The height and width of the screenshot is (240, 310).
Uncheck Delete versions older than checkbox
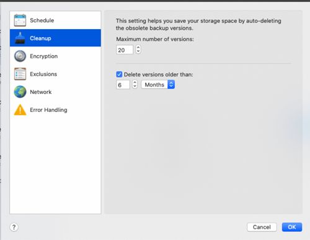point(119,74)
